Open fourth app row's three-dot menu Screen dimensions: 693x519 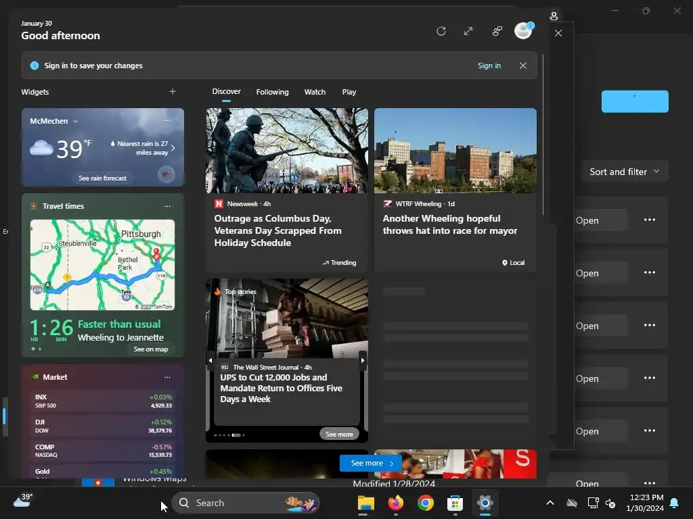[x=649, y=378]
